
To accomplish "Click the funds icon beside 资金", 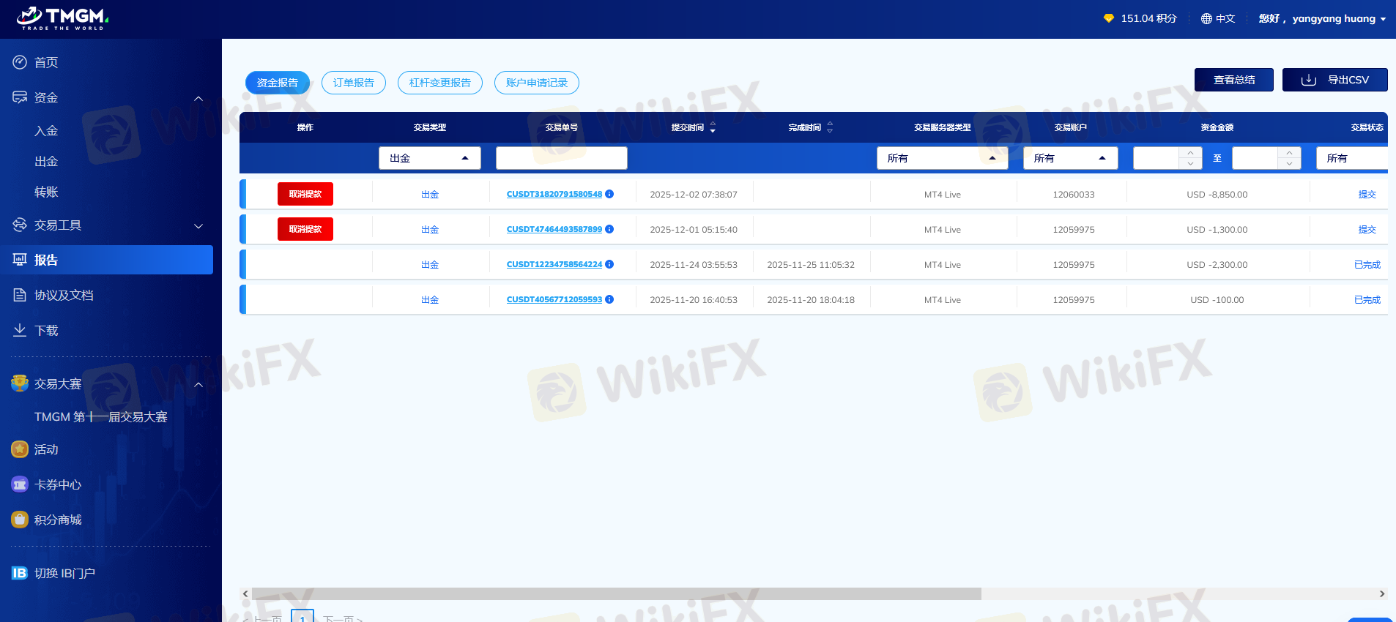I will click(x=20, y=97).
